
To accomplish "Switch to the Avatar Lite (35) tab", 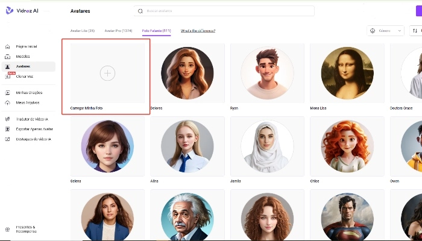I will 83,31.
